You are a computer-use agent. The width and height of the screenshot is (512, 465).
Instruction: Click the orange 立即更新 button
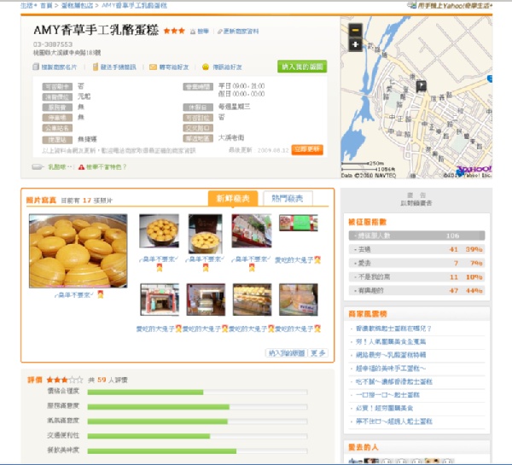coord(307,149)
